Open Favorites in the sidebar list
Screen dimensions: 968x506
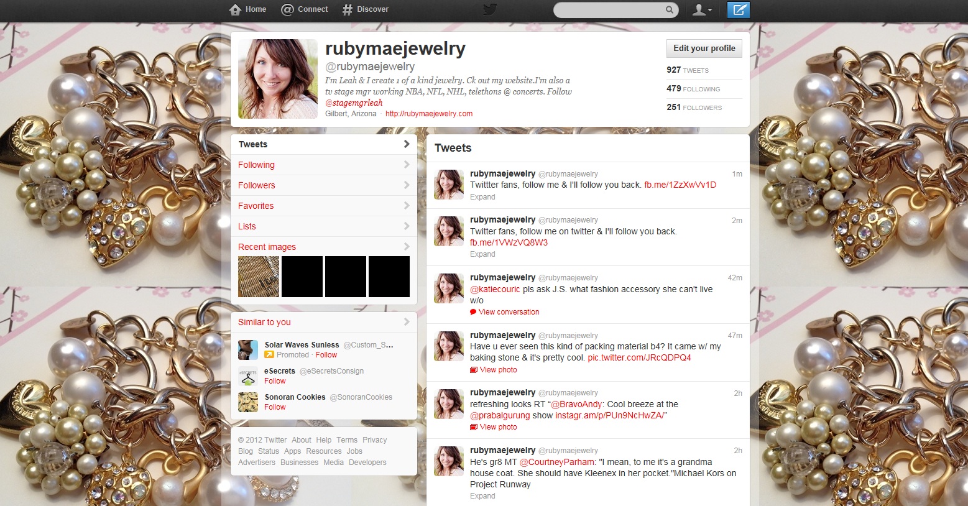click(x=323, y=206)
